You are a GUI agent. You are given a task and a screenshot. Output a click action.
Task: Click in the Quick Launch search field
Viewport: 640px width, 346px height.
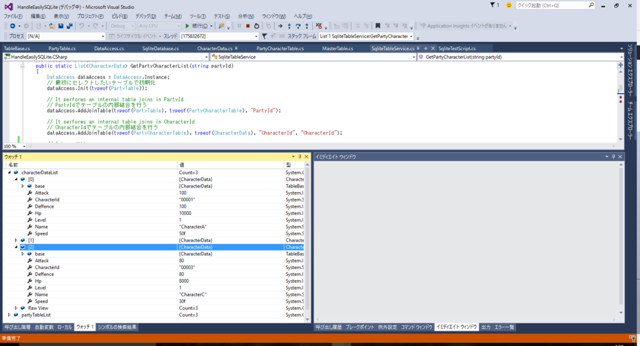point(551,5)
